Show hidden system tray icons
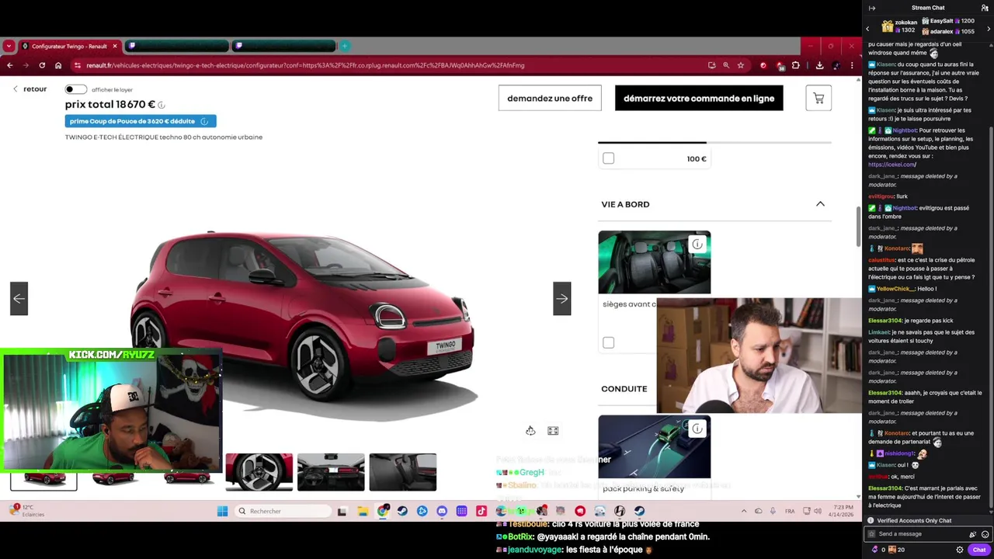This screenshot has height=559, width=994. point(744,511)
